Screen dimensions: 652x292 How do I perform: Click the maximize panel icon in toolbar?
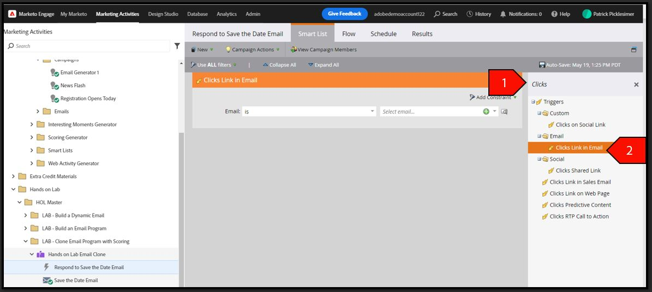pyautogui.click(x=633, y=50)
